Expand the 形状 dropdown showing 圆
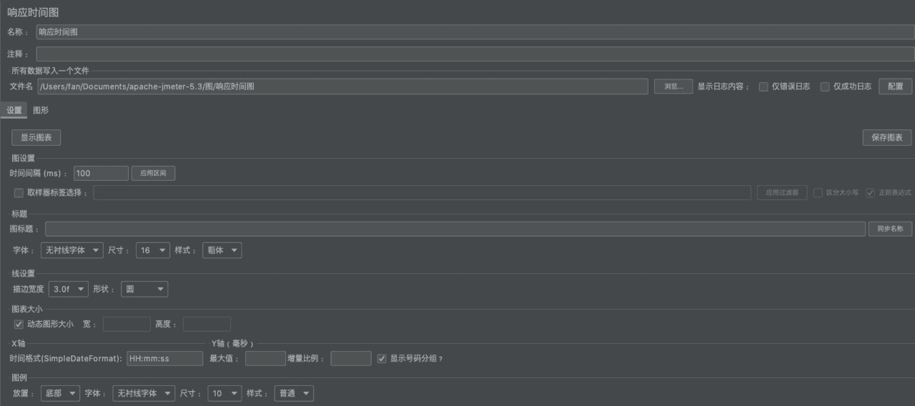The image size is (915, 406). pyautogui.click(x=144, y=289)
